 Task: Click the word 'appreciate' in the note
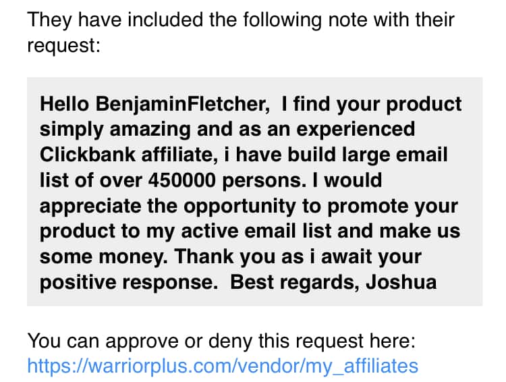90,207
